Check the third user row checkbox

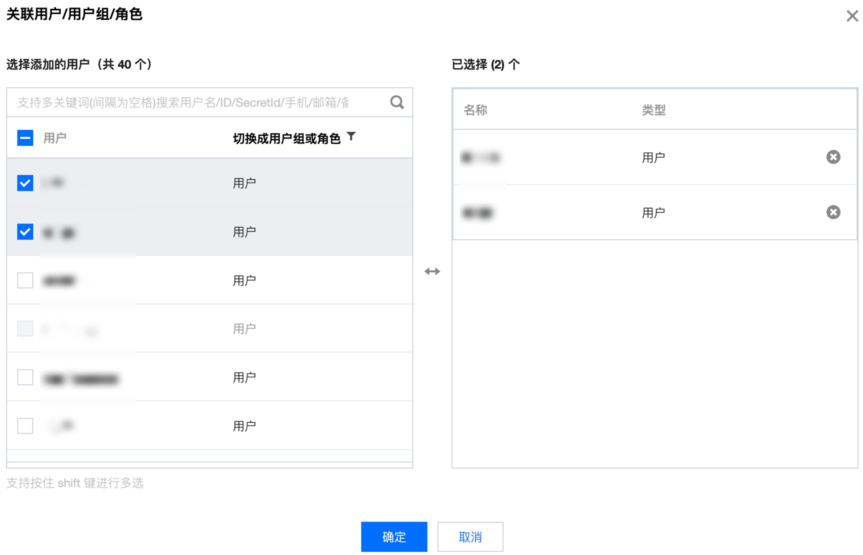click(x=25, y=280)
